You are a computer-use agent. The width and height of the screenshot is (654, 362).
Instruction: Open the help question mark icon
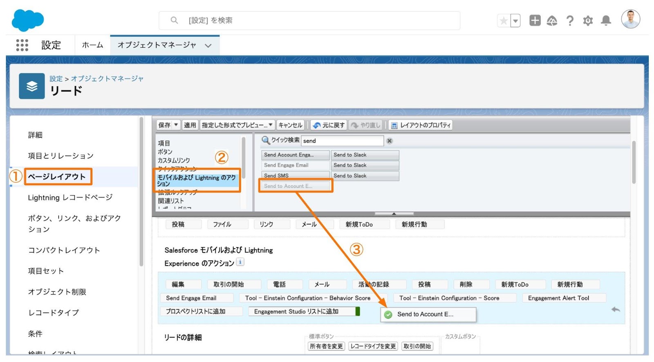click(x=570, y=20)
